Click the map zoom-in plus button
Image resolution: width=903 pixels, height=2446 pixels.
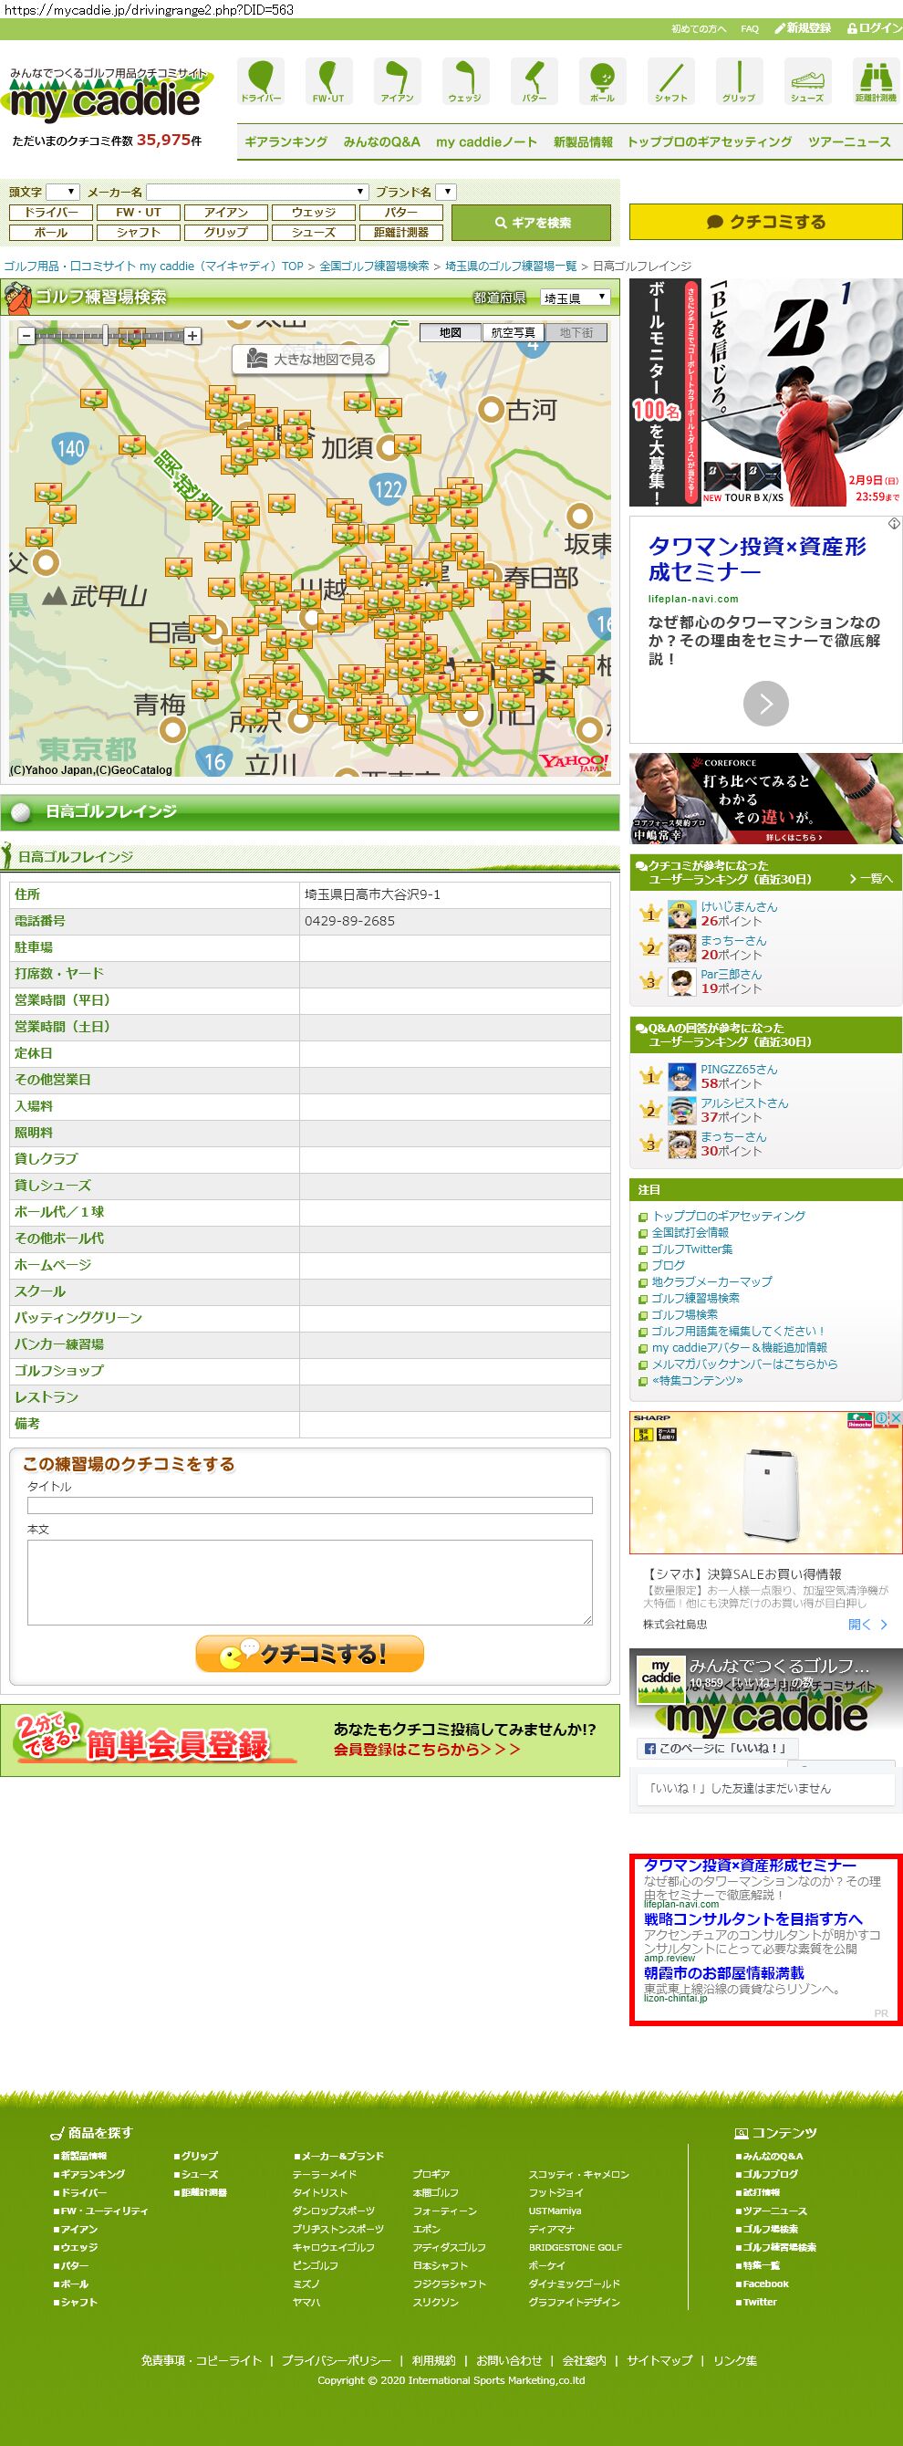(192, 335)
